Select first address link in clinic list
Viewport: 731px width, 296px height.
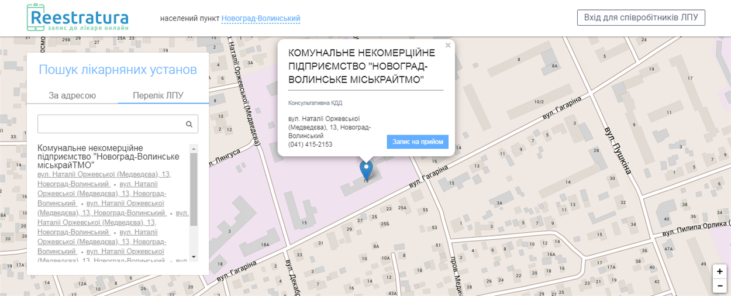tap(104, 179)
